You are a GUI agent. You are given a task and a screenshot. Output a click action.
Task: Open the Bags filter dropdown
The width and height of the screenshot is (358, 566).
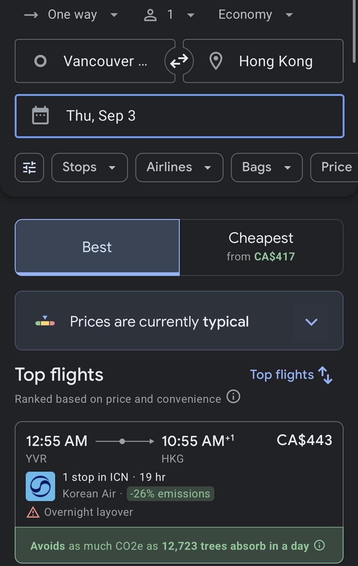pyautogui.click(x=266, y=168)
